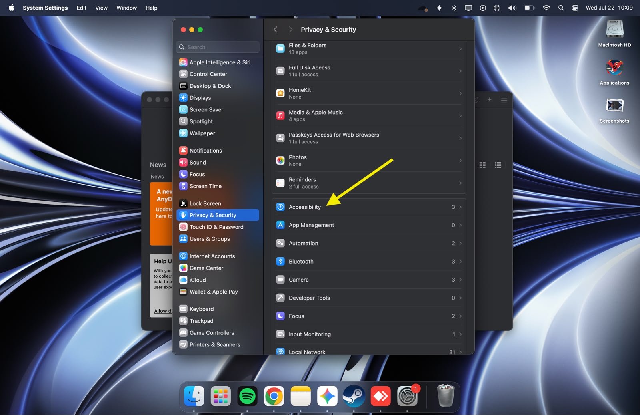Open Launchpad from the Dock

pos(221,397)
